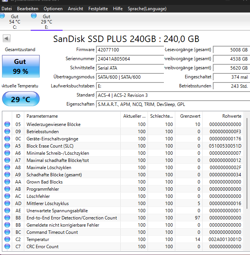The width and height of the screenshot is (250, 255).
Task: Click the Laufwerksbuchstaben field E:
Action: click(x=130, y=86)
